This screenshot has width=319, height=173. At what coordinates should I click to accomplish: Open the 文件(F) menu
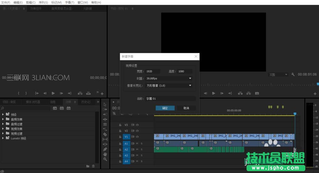tap(5, 3)
